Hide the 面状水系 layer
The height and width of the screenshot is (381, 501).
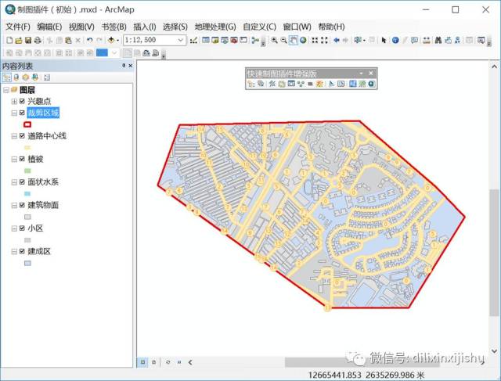pos(22,182)
